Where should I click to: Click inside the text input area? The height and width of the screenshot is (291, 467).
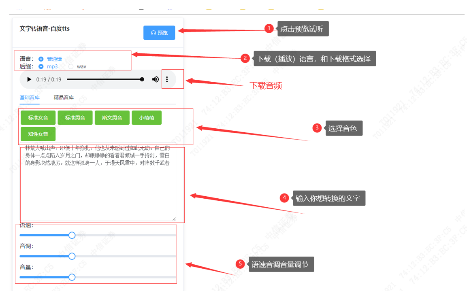[98, 182]
